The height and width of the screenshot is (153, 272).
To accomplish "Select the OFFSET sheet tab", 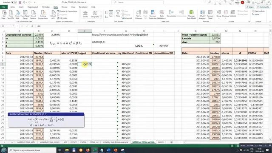I will point(74,142).
